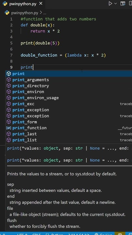132x235 pixels.
Task: Choose the print_list suggestion
Action: tap(69, 140)
